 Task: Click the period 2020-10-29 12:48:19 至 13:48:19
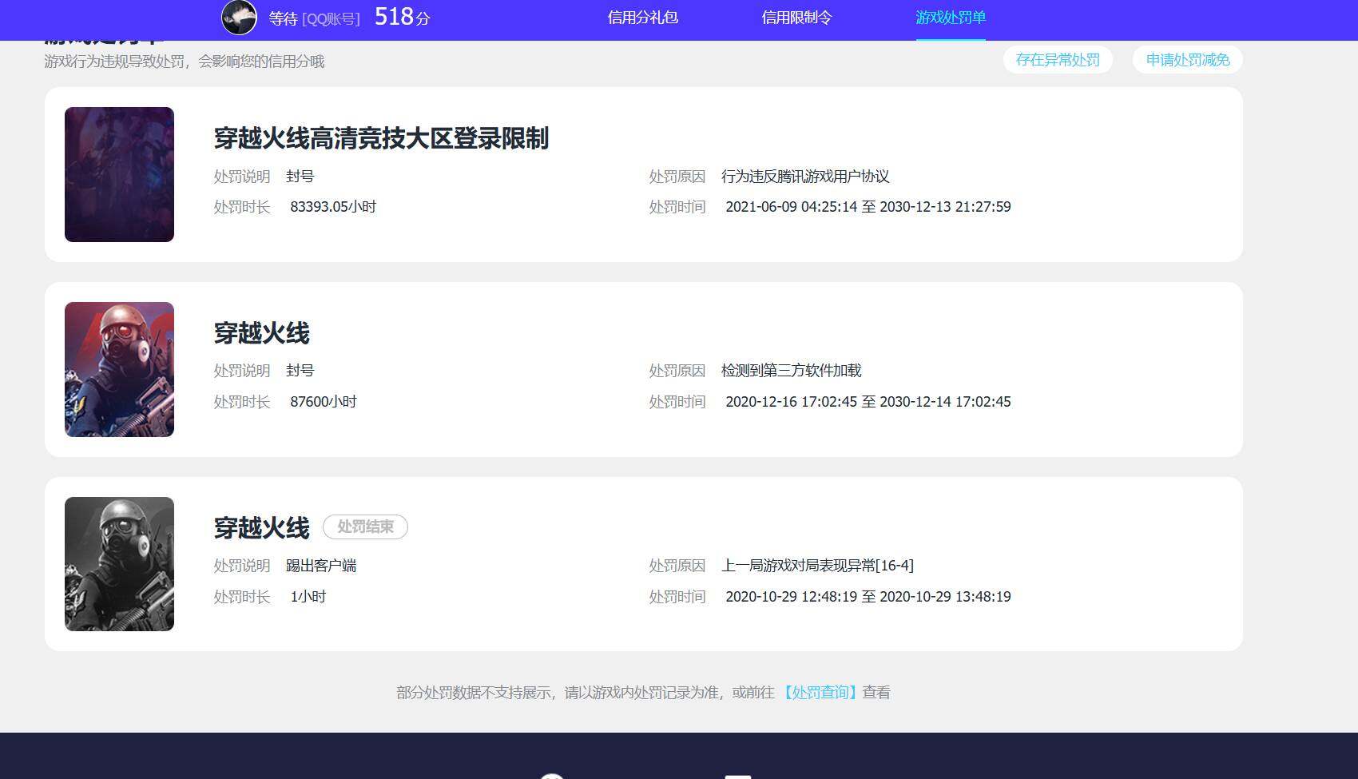[868, 597]
